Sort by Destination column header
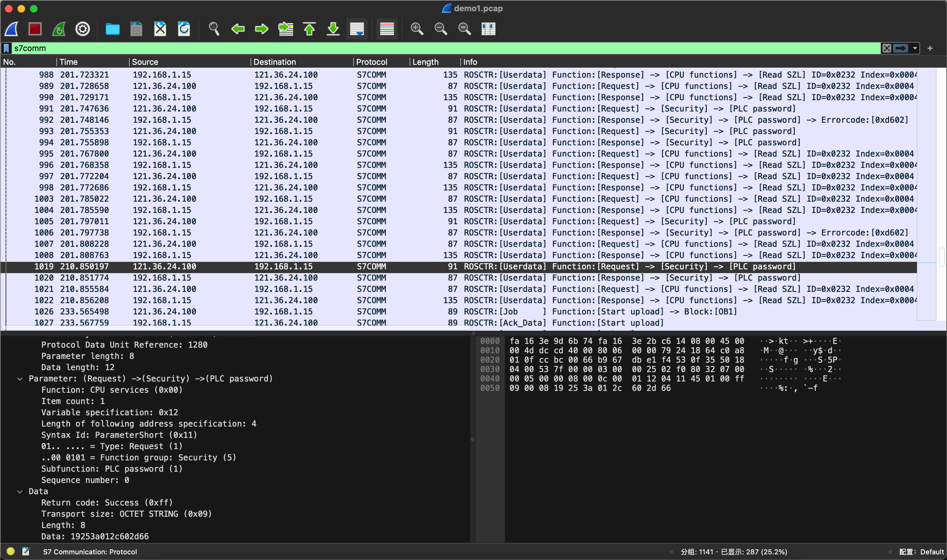The image size is (947, 560). point(302,62)
